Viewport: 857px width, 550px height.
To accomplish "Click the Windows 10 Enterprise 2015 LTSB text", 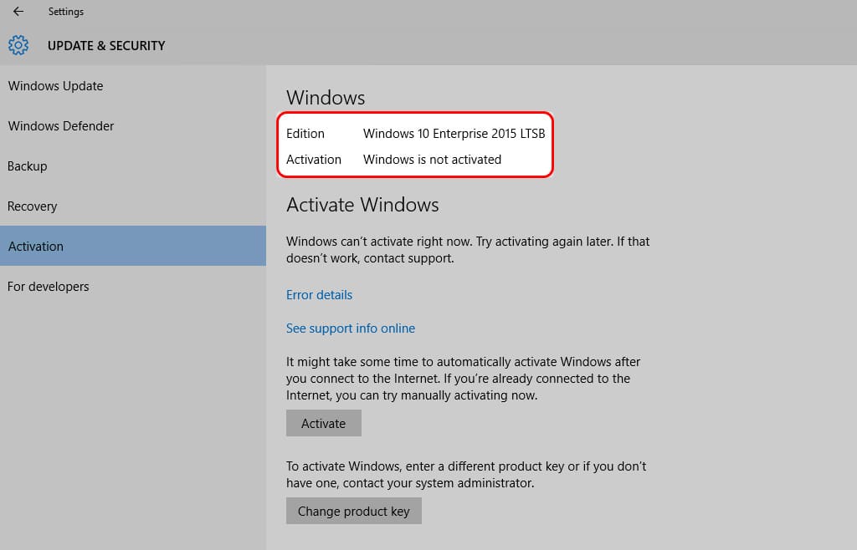I will click(454, 134).
